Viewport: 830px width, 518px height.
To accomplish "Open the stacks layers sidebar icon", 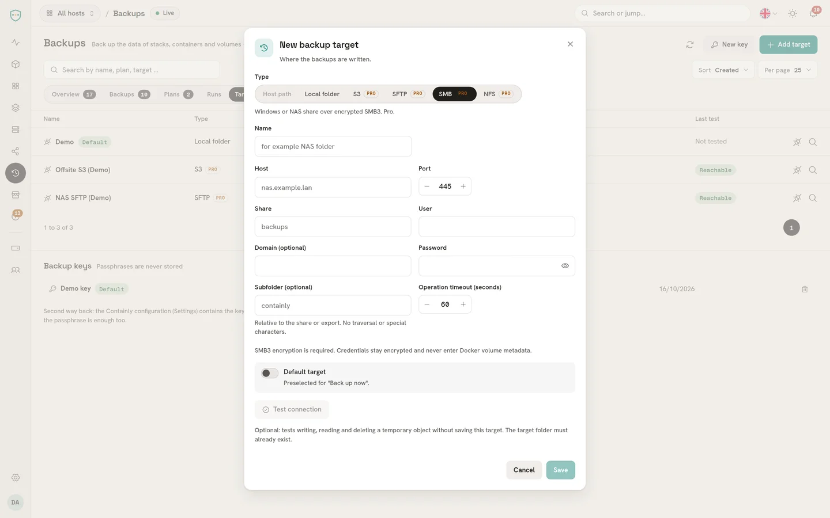I will point(16,108).
